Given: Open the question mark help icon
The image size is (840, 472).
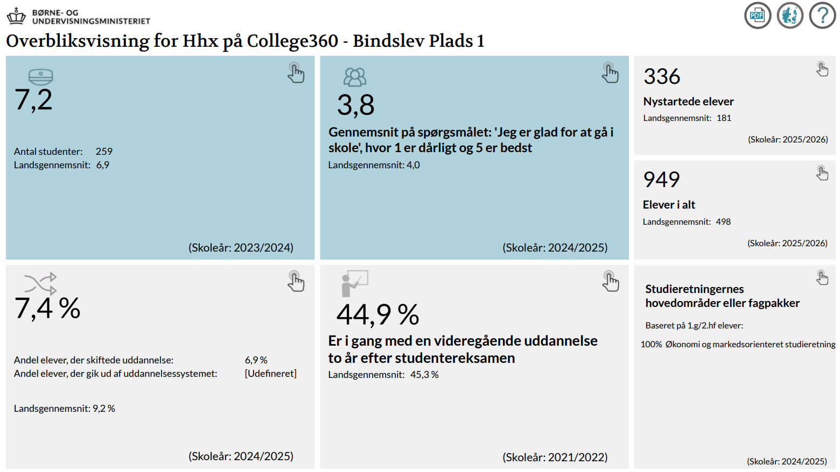Looking at the screenshot, I should [x=822, y=16].
